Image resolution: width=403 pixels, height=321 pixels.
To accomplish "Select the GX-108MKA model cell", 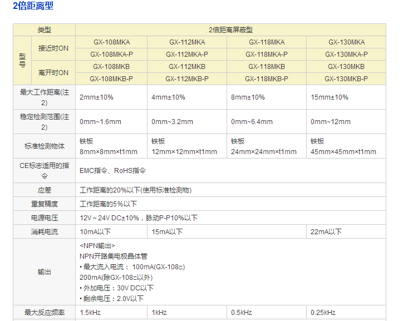I will pyautogui.click(x=111, y=42).
